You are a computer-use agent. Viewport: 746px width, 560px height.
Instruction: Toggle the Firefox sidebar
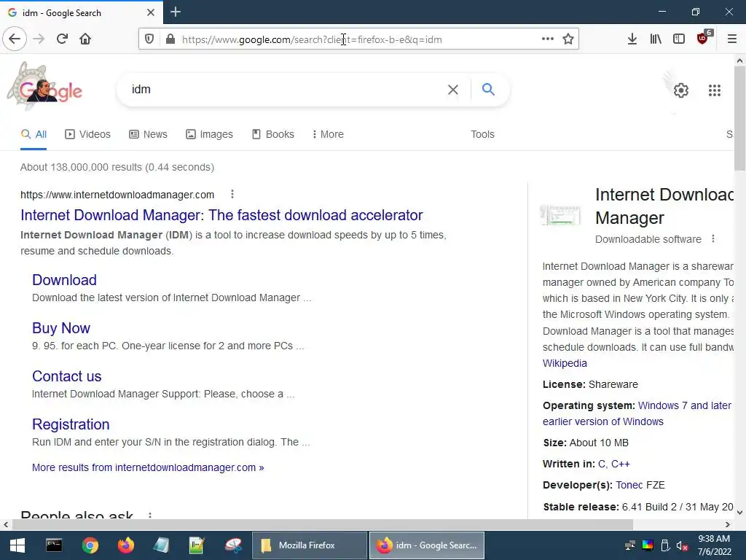pyautogui.click(x=679, y=39)
